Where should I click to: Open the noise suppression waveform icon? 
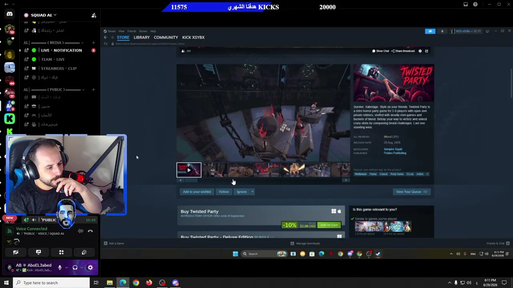tap(81, 231)
